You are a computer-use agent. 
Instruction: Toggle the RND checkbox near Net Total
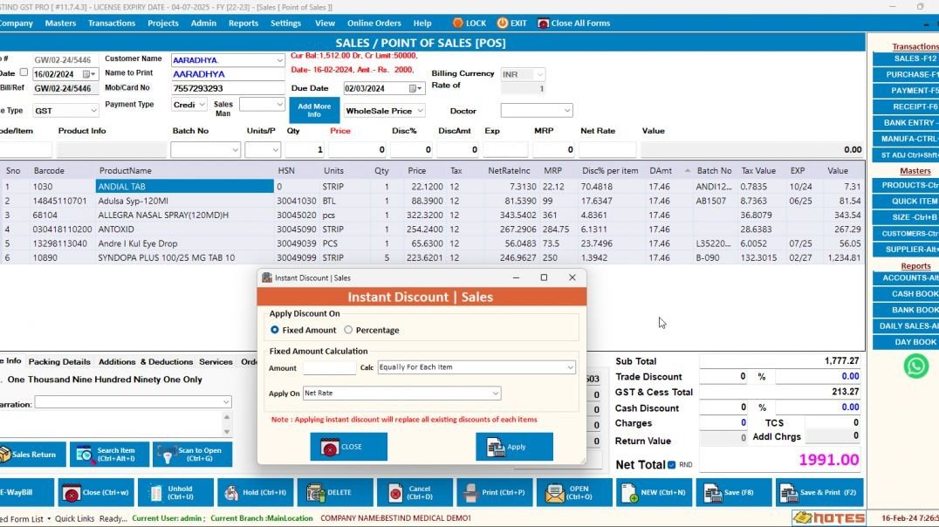(671, 465)
